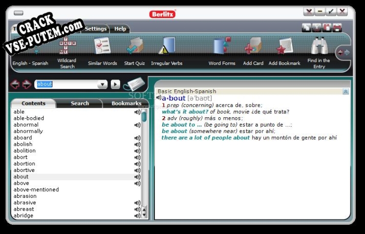Open the Bookmarks tab

click(x=126, y=104)
